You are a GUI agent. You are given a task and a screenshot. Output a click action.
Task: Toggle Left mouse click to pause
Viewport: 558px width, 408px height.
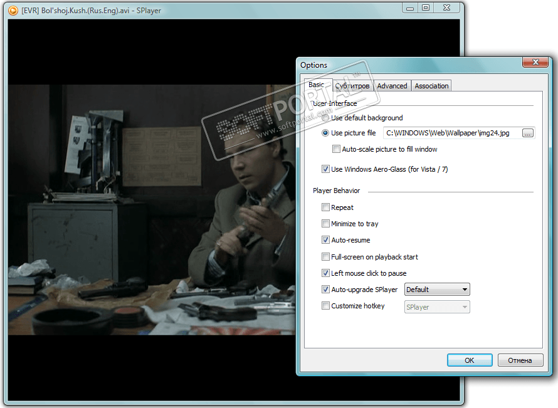point(325,273)
